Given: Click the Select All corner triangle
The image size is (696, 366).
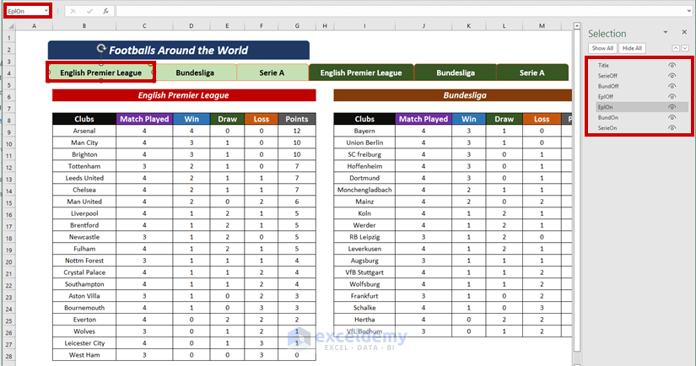Looking at the screenshot, I should (10, 26).
